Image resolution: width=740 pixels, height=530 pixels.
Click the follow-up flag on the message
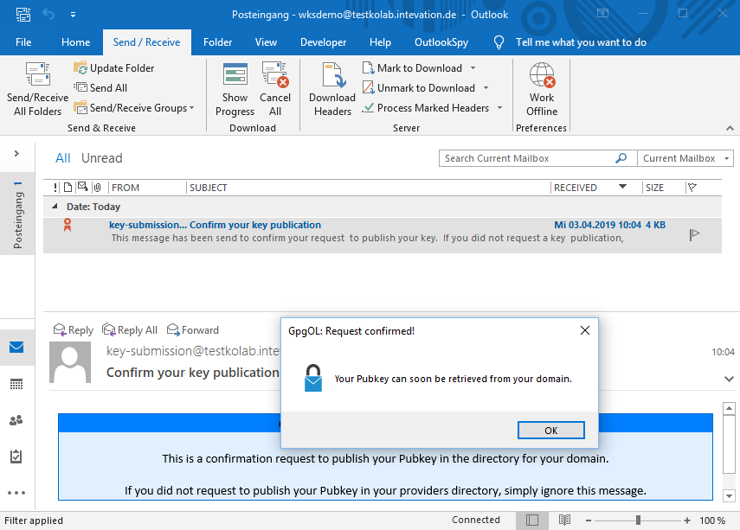click(x=694, y=233)
